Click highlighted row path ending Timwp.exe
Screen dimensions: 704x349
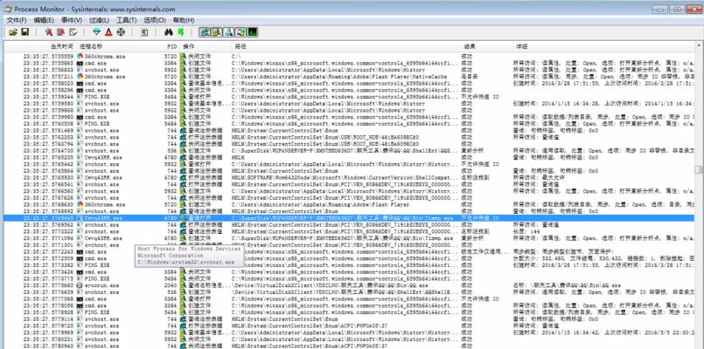point(343,218)
